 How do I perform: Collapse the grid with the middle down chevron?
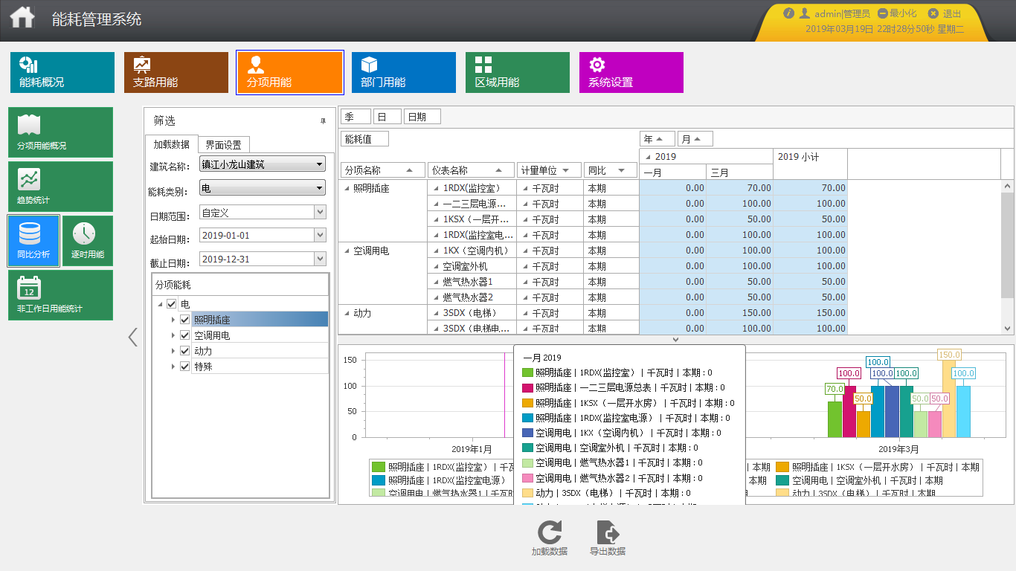(675, 340)
